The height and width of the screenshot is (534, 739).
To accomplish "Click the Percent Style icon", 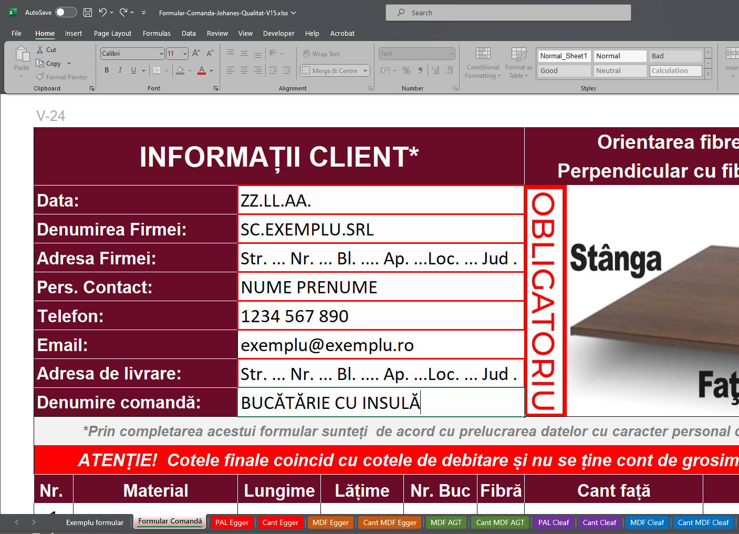I will (x=407, y=70).
